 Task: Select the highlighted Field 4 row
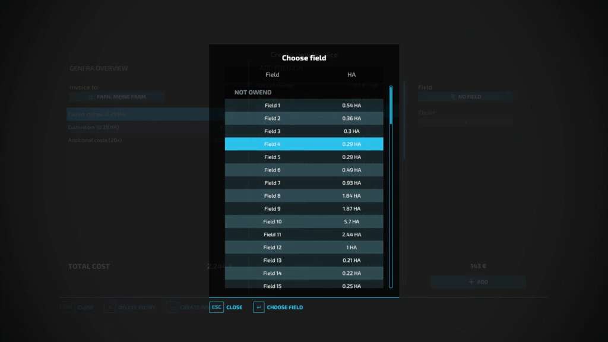click(304, 144)
